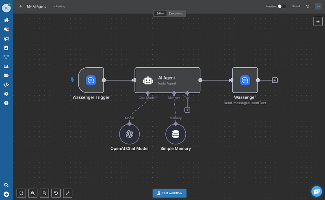Select the Editor tab
Image resolution: width=325 pixels, height=200 pixels.
(160, 13)
